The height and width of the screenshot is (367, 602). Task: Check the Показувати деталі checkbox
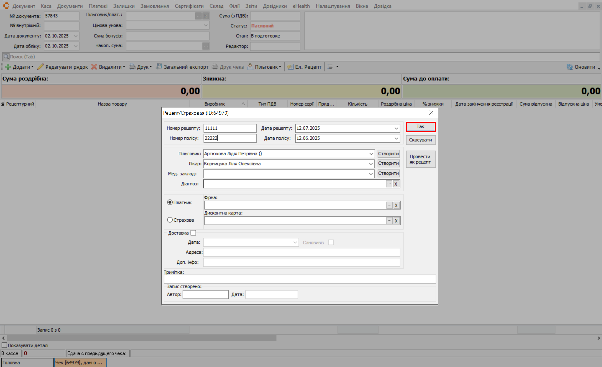tap(4, 345)
